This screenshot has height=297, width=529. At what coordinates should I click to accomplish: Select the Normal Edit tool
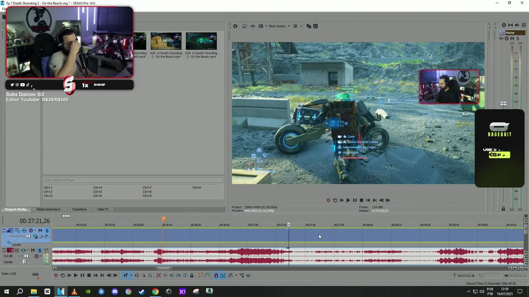point(125,275)
